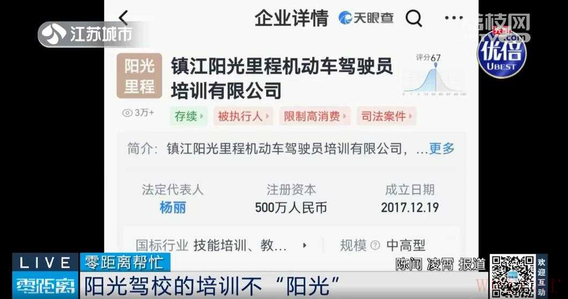
Task: Open search with the magnifier icon
Action: coord(414,18)
